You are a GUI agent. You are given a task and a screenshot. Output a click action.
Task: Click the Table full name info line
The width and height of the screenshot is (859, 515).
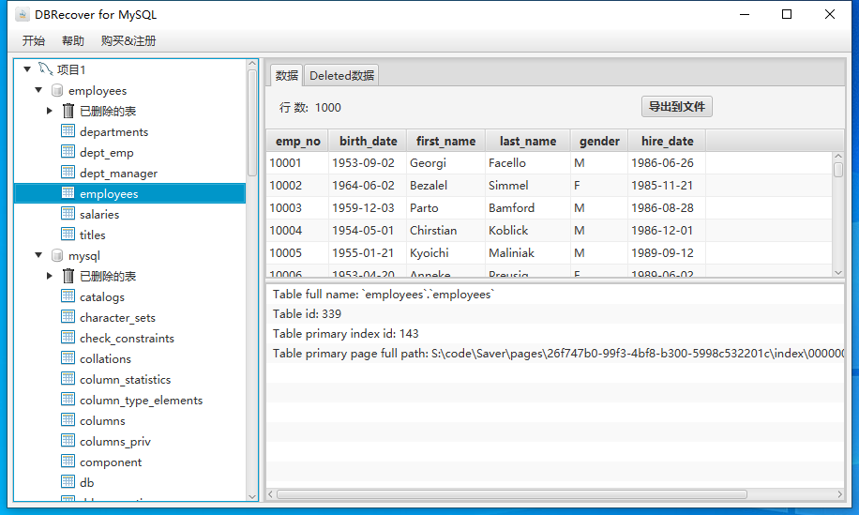tap(555, 295)
